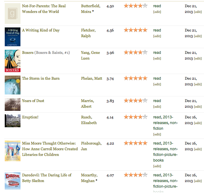Open author link Yang, Gene Luen
Screen dimensions: 204x194
[x=90, y=55]
